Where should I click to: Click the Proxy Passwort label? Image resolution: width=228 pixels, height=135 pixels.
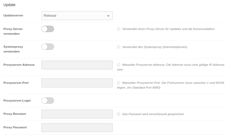click(x=15, y=127)
